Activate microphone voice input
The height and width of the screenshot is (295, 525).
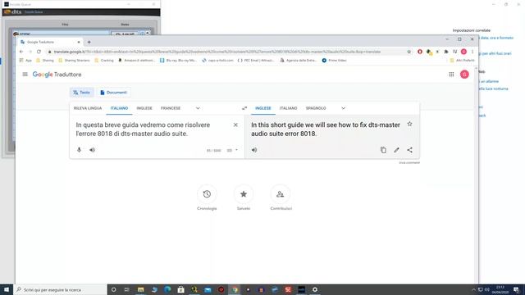pos(79,150)
